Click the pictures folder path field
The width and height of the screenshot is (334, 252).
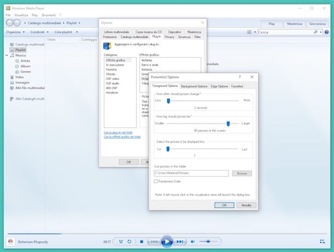click(x=191, y=173)
